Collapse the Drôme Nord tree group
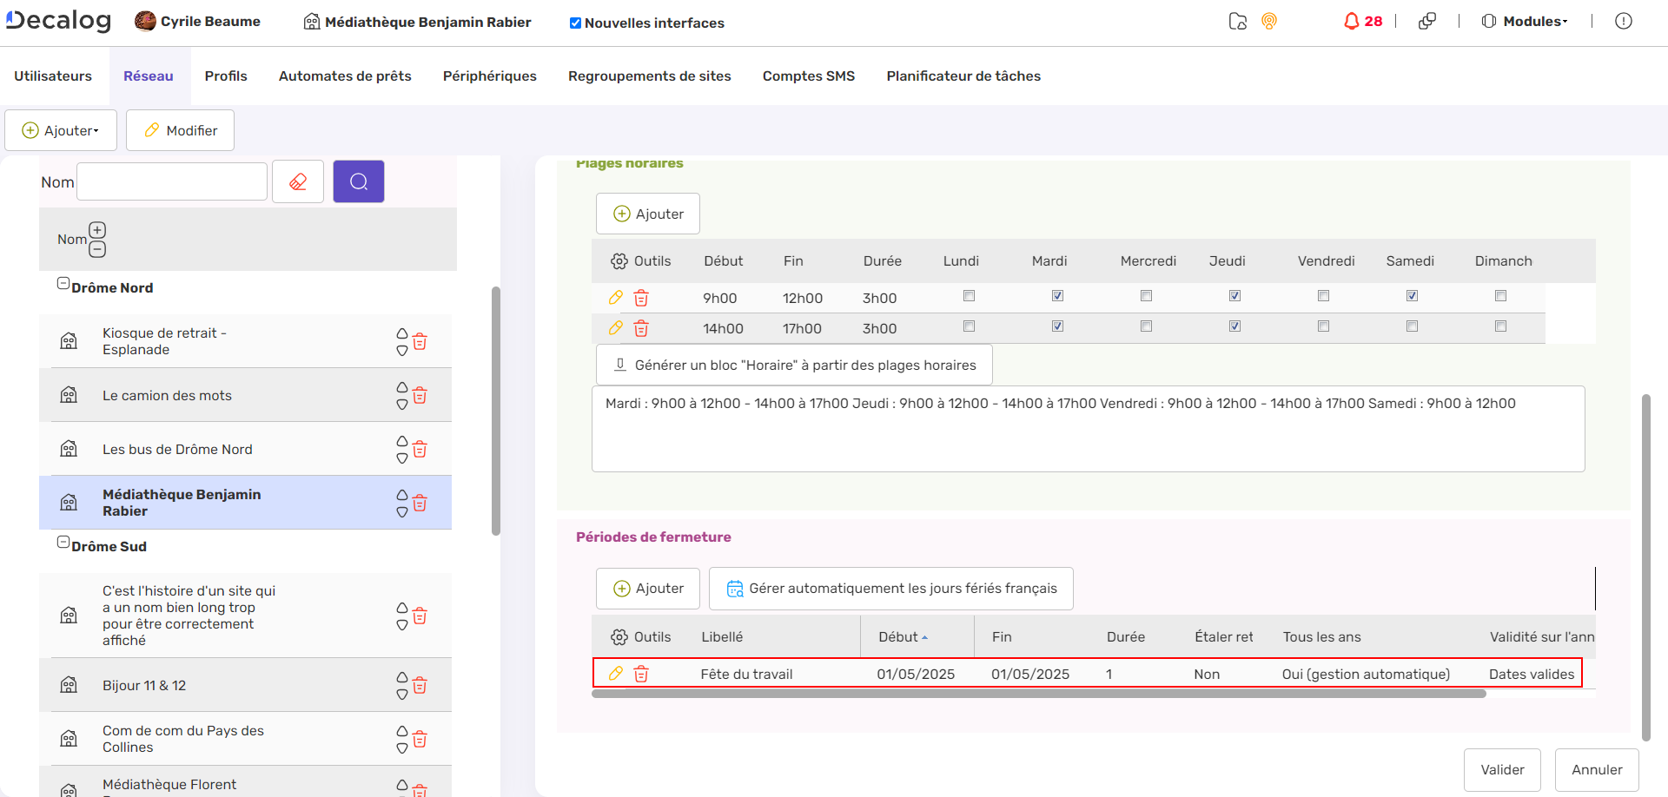 click(x=63, y=284)
